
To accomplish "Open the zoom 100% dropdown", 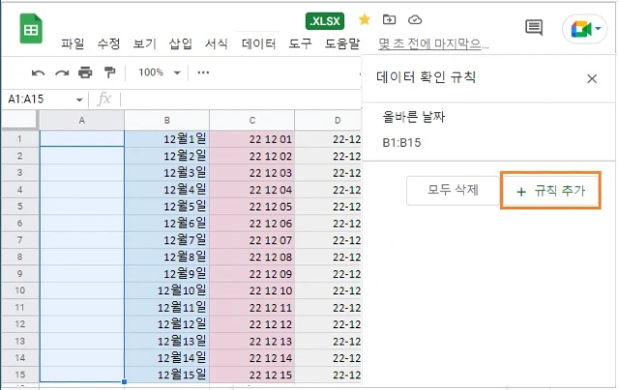I will pyautogui.click(x=159, y=72).
